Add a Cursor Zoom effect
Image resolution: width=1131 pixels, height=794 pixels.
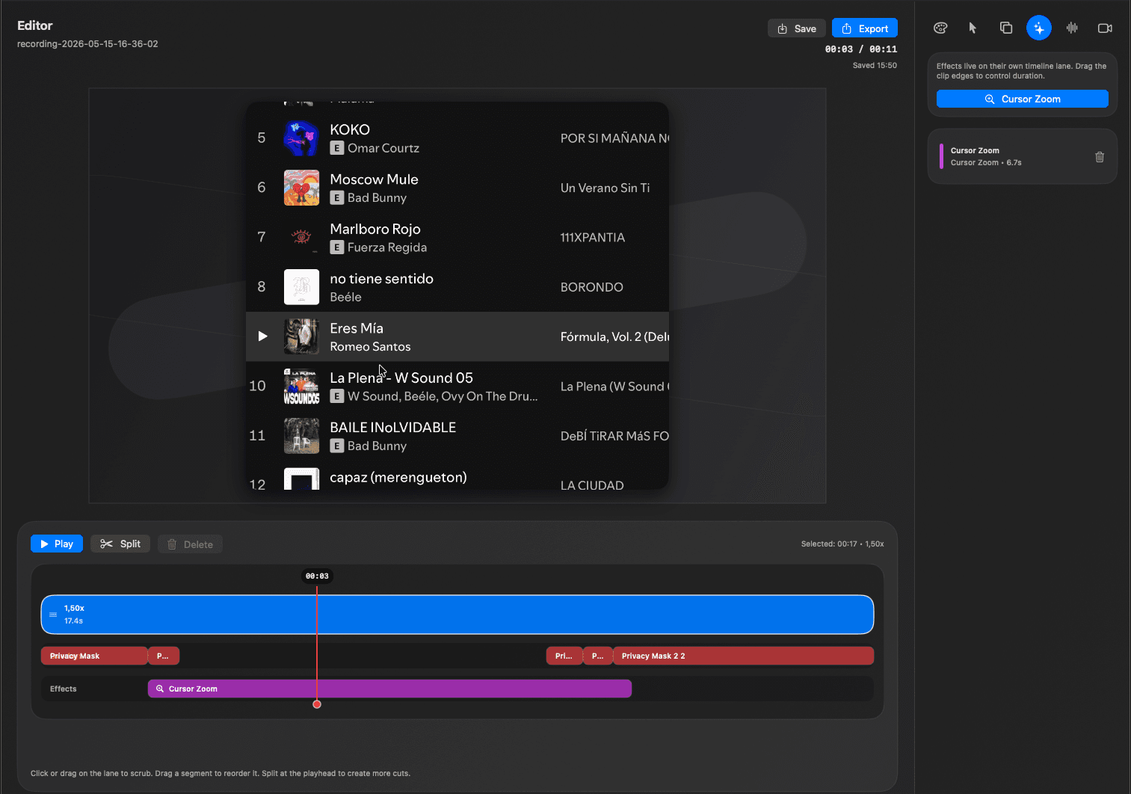[1023, 99]
